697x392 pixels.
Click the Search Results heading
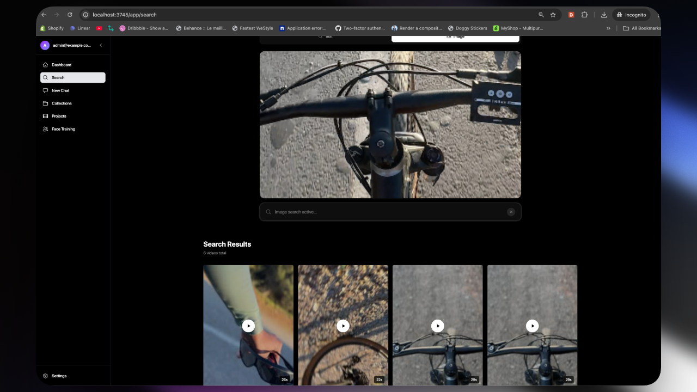227,244
